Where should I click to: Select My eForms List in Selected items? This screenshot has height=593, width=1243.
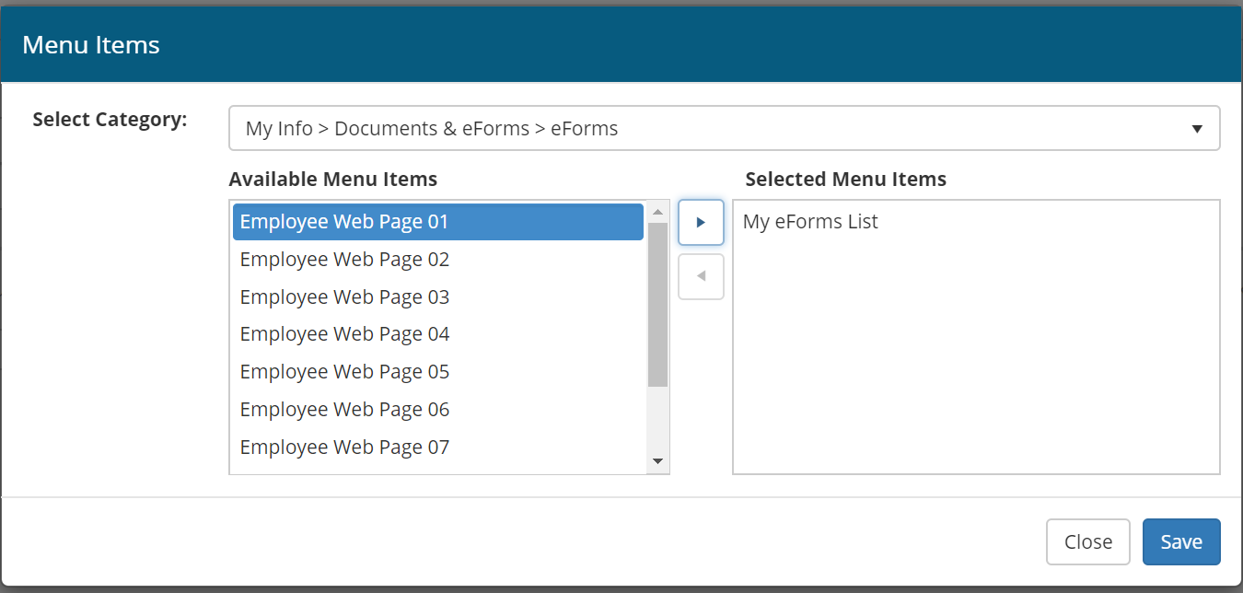(810, 222)
